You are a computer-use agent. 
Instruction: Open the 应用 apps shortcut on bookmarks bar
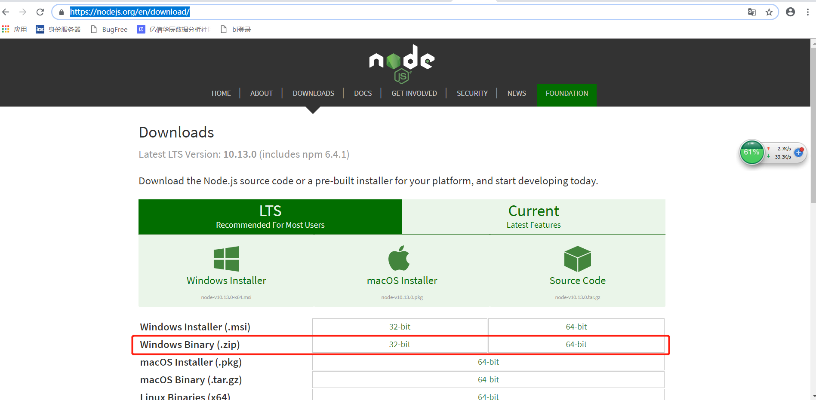click(15, 29)
